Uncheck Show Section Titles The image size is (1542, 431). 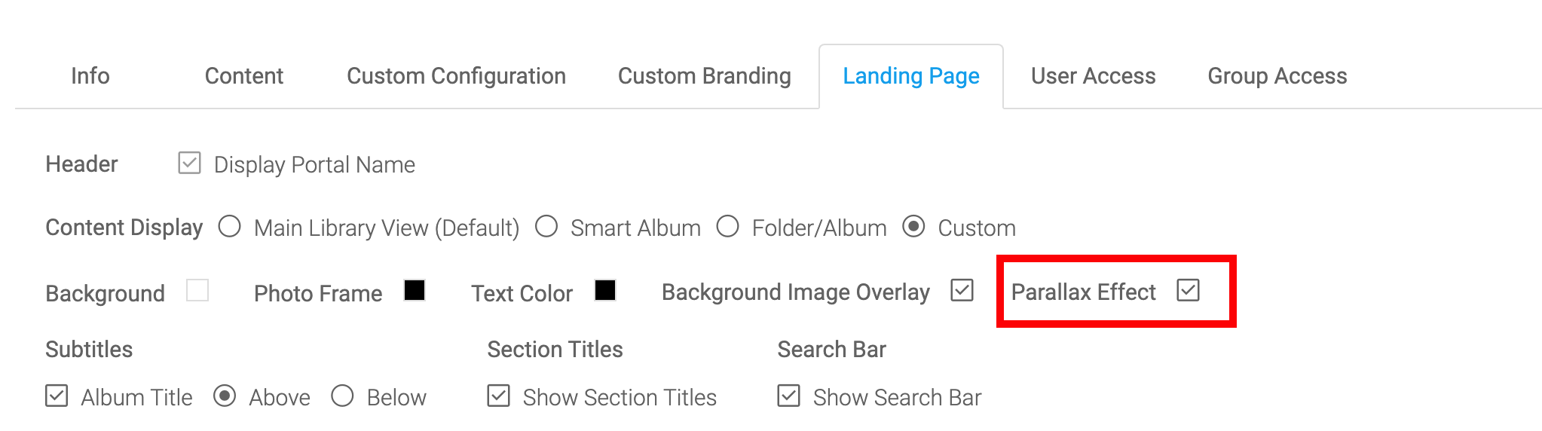(498, 396)
